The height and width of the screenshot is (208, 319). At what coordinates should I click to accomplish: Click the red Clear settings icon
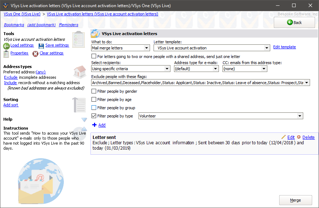click(36, 54)
